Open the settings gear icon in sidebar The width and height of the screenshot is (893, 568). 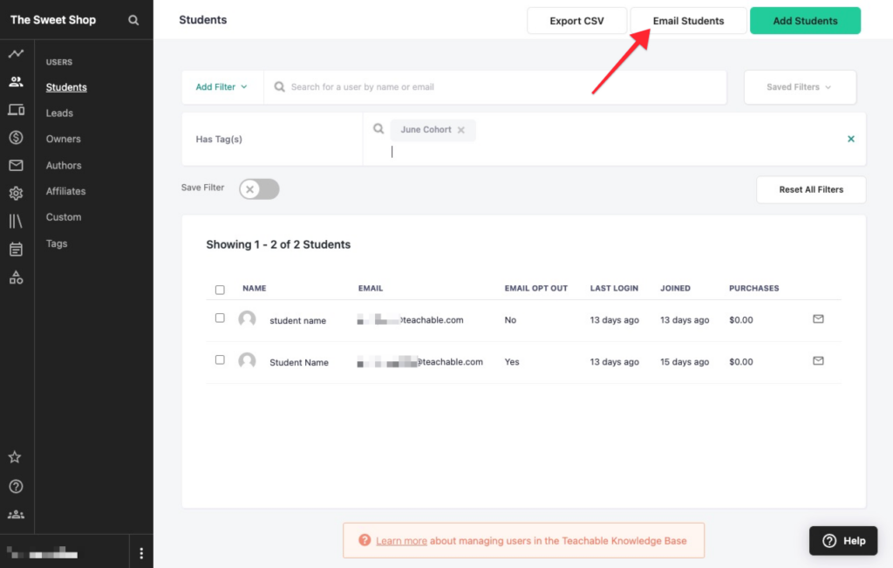pyautogui.click(x=16, y=193)
